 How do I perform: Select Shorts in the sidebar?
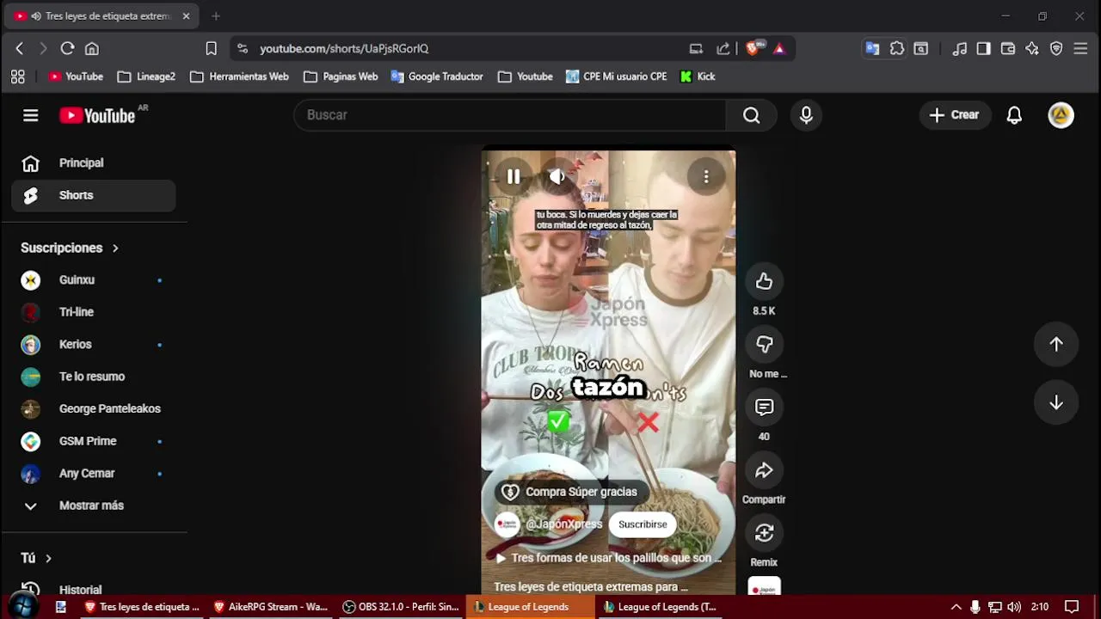coord(94,195)
